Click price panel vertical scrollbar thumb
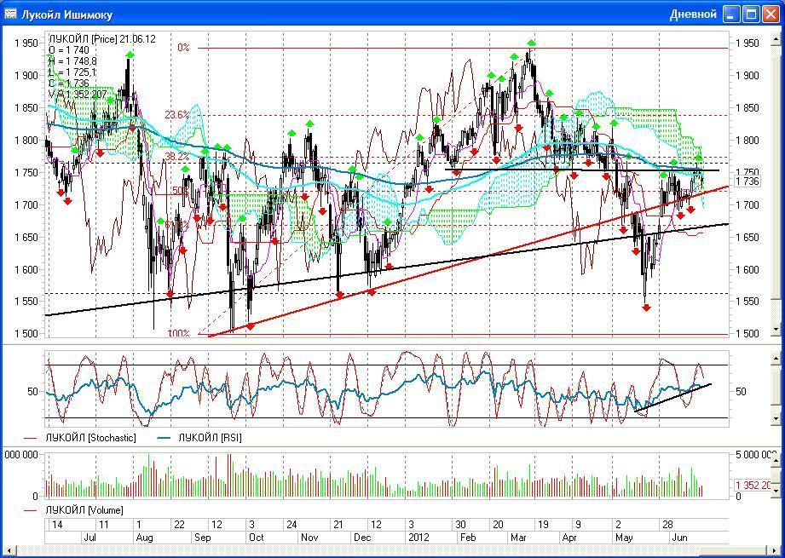Image resolution: width=785 pixels, height=558 pixels. coord(776,180)
